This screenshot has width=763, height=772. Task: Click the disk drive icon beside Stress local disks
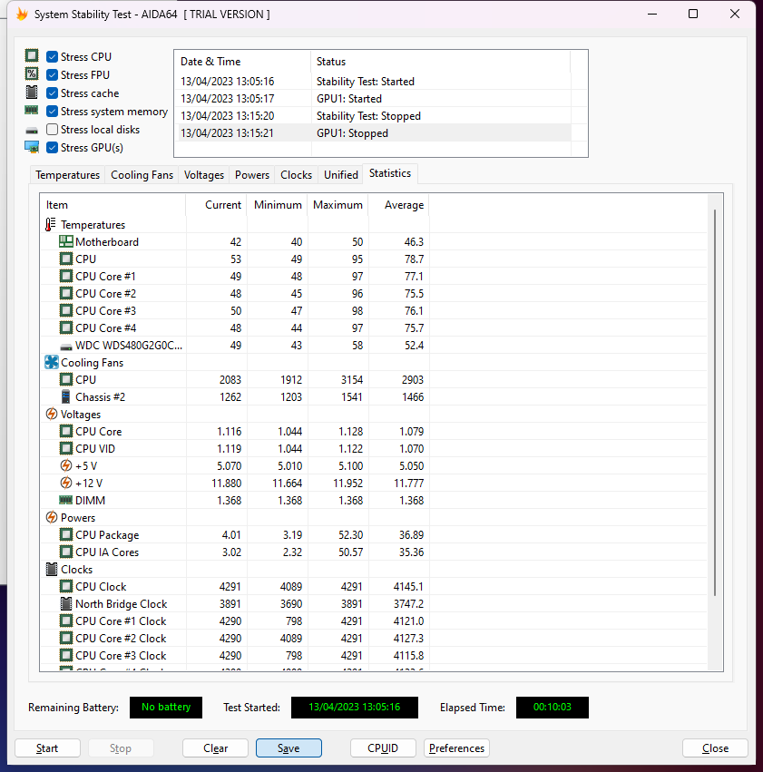tap(32, 131)
